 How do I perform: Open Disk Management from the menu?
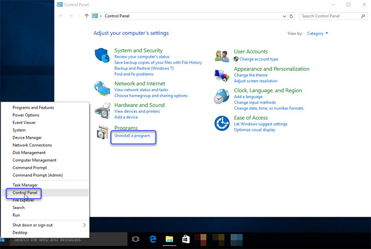click(29, 152)
